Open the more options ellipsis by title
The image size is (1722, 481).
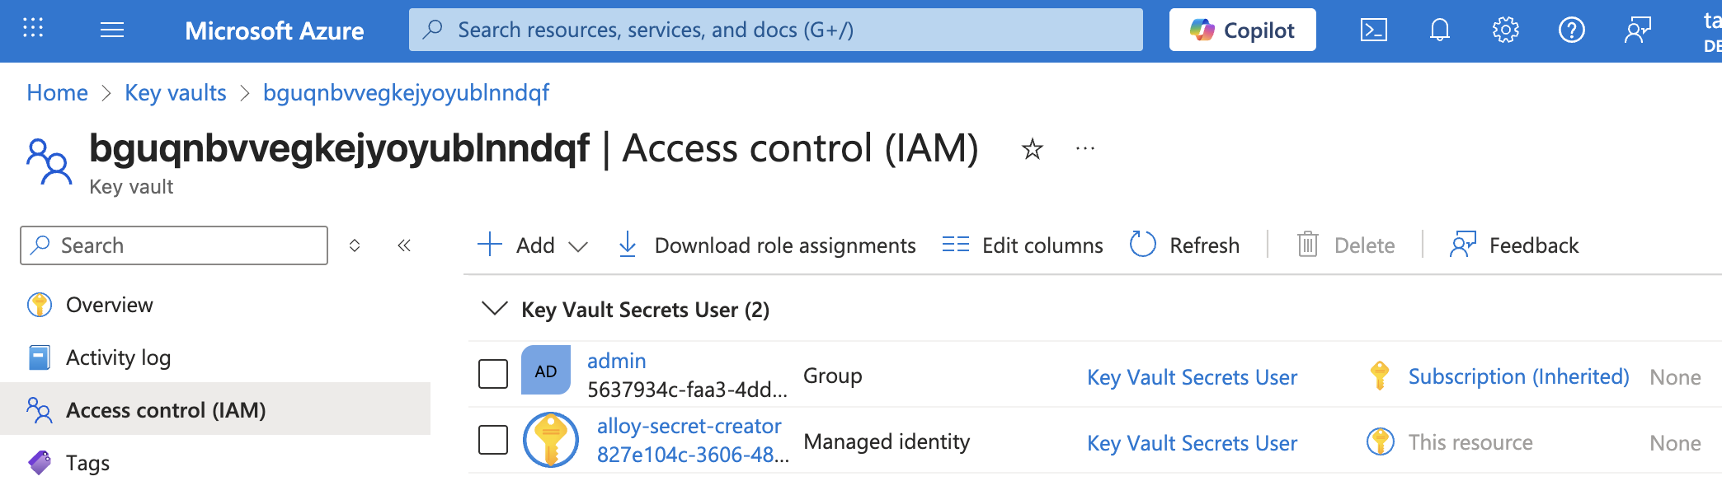(1084, 149)
